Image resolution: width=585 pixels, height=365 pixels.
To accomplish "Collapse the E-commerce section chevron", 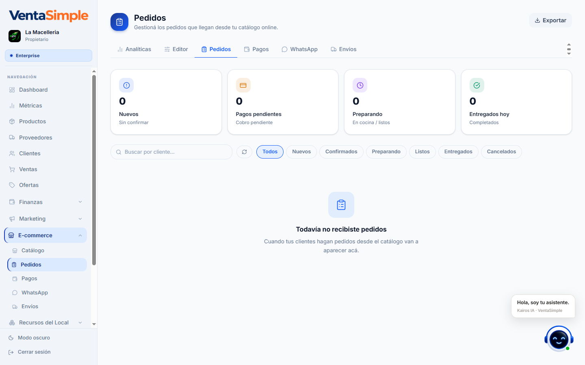I will (x=80, y=235).
